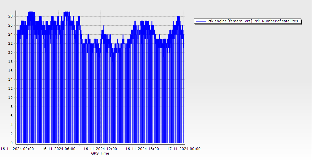Click y-axis tick label 6
Viewport: 312px width, 162px height.
(x=11, y=116)
